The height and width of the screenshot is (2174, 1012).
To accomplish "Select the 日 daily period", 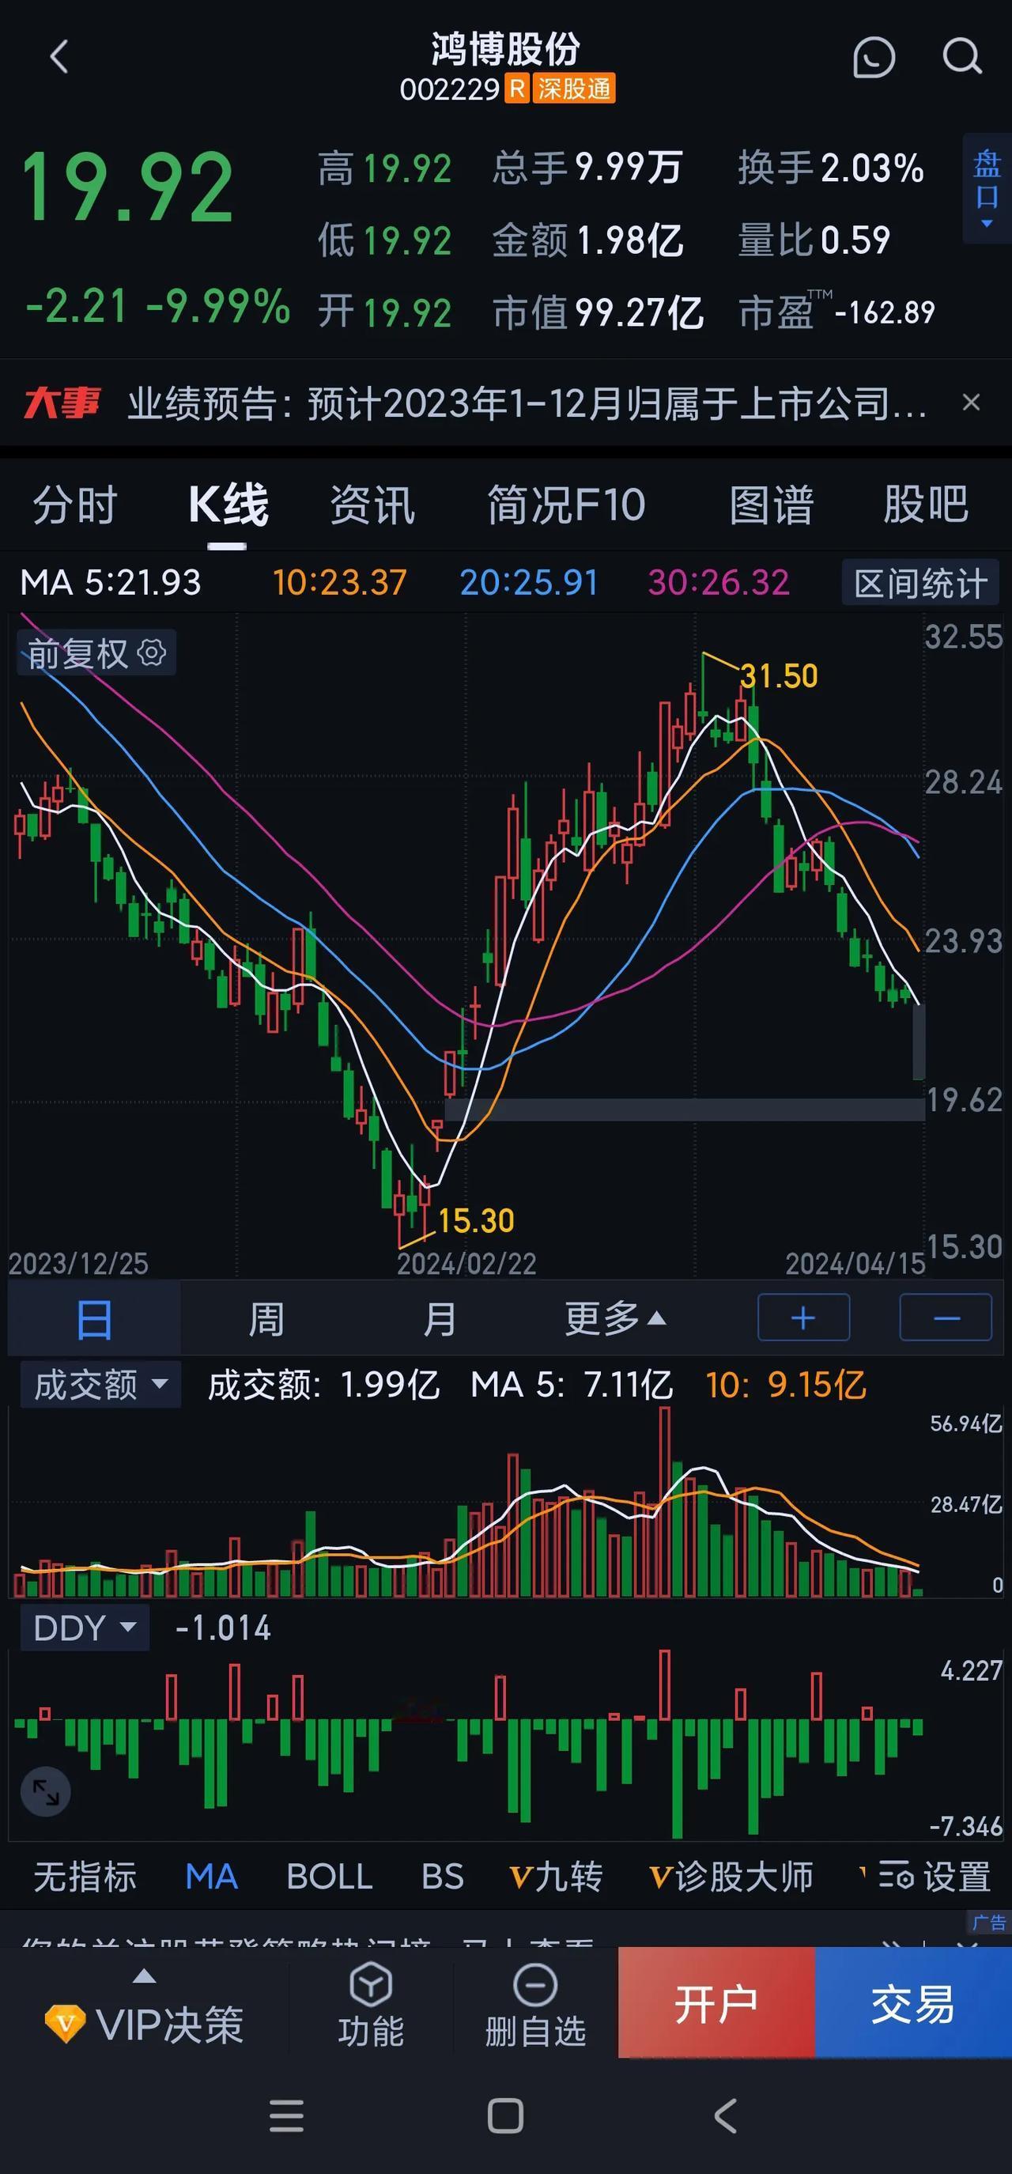I will coord(93,1319).
